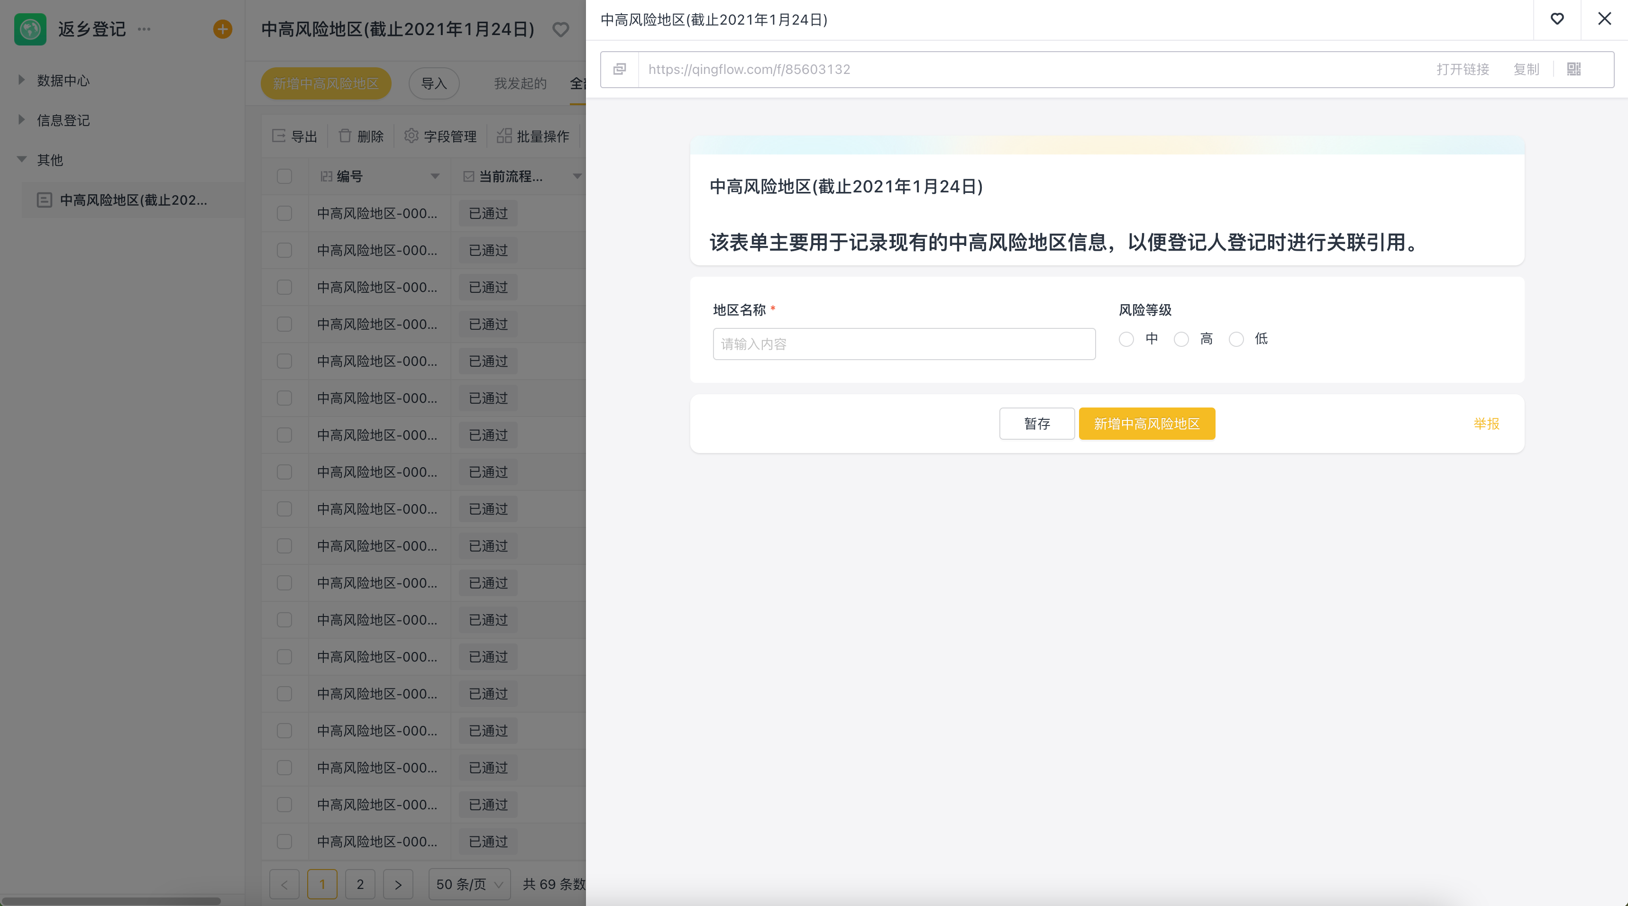Click the QR code icon in link bar

(x=1573, y=70)
